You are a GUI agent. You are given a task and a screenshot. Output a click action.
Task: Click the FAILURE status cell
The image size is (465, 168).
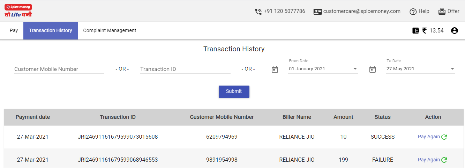(x=382, y=160)
